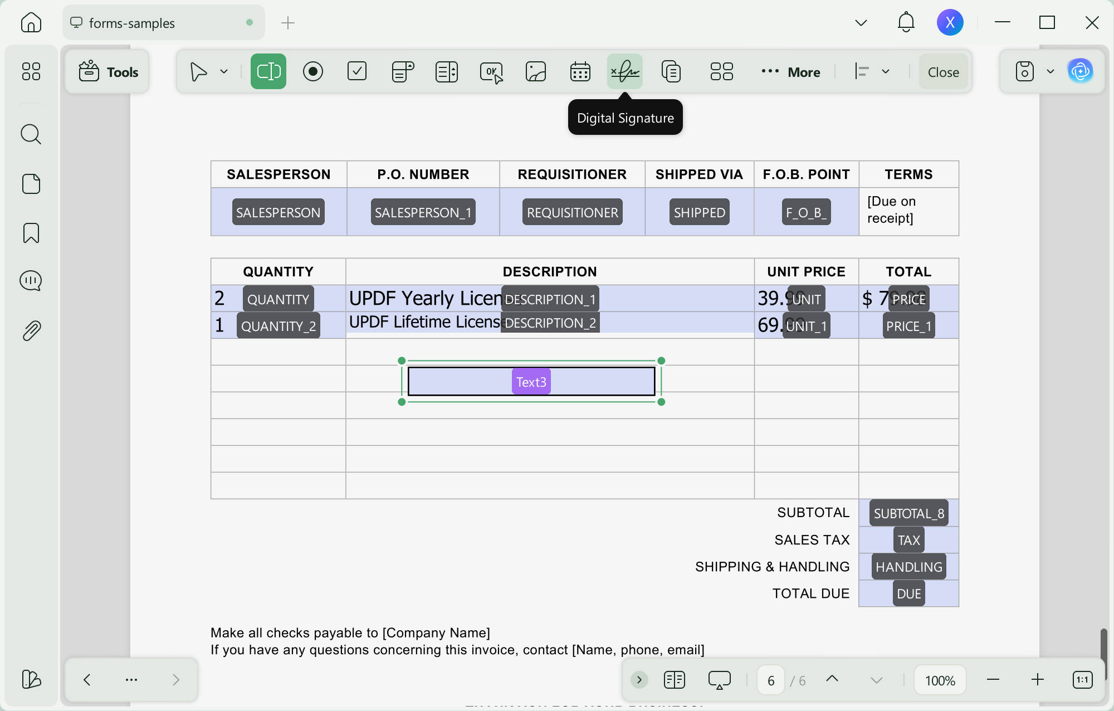
Task: Select the checkbox field tool
Action: tap(357, 71)
